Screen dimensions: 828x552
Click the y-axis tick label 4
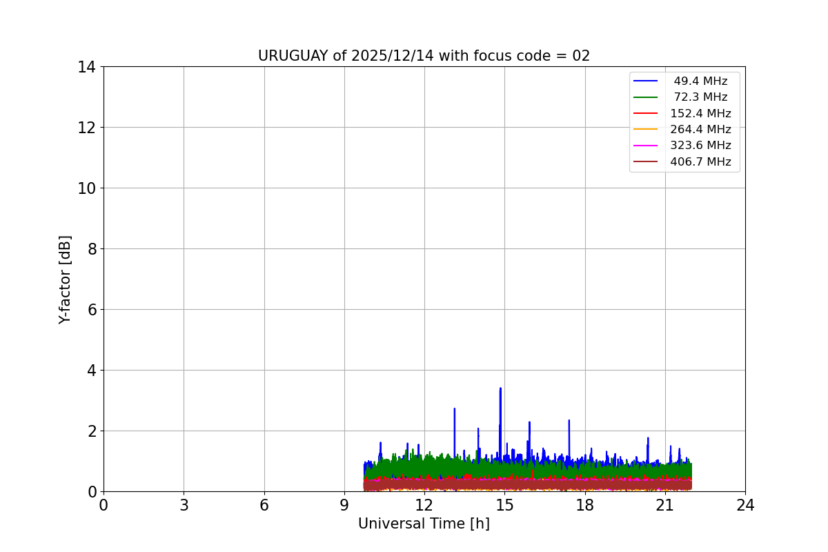pos(91,370)
